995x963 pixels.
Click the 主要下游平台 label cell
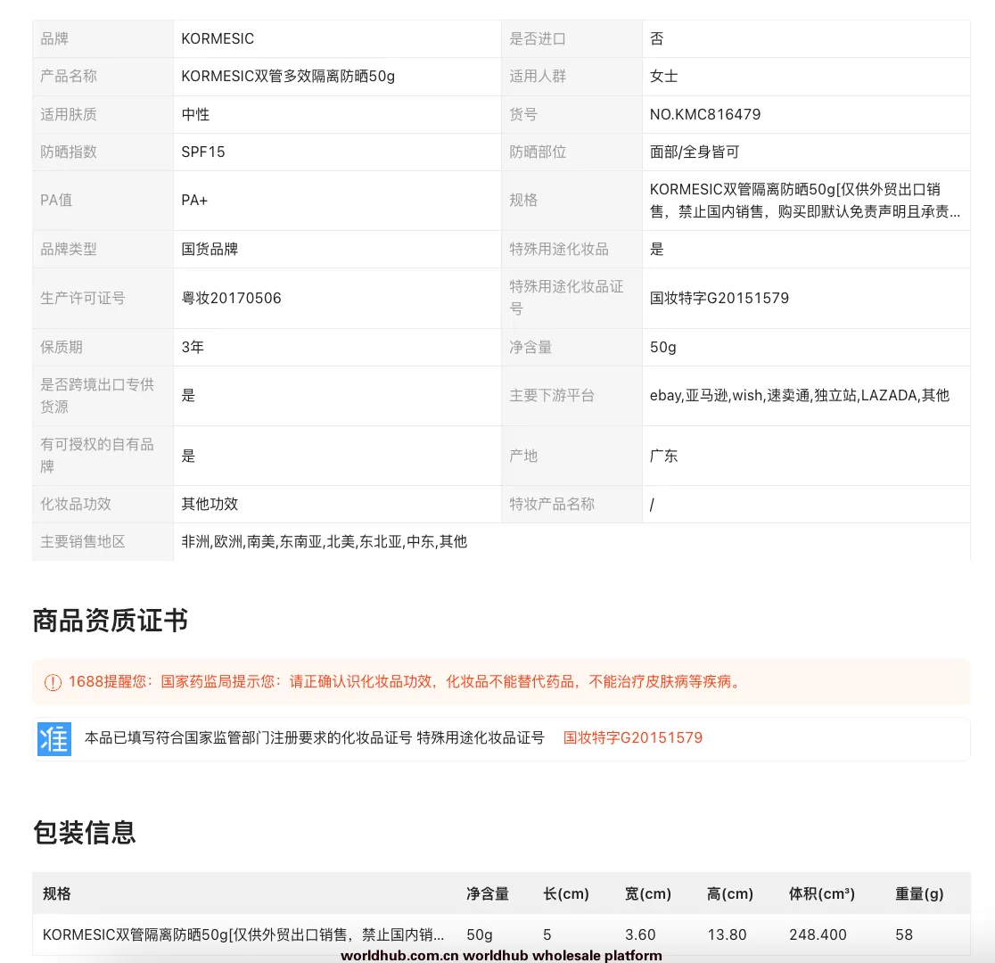(x=572, y=396)
